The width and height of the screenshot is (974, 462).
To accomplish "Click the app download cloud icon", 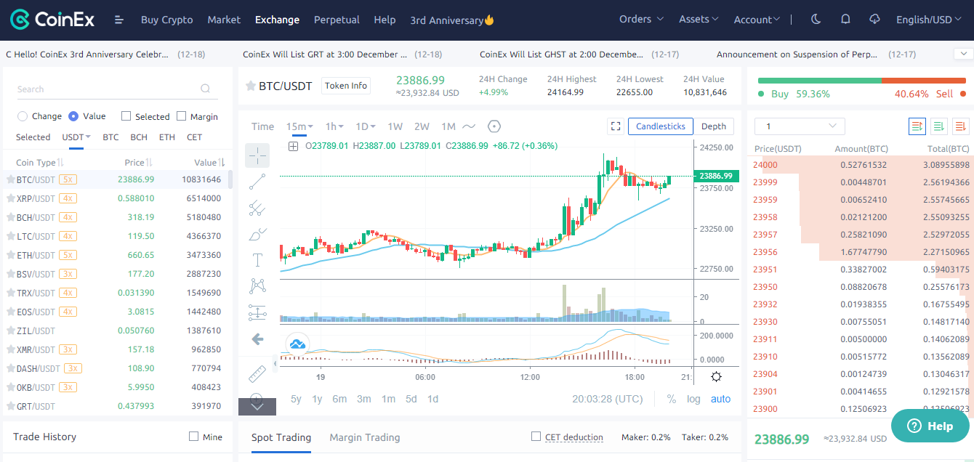I will 874,20.
